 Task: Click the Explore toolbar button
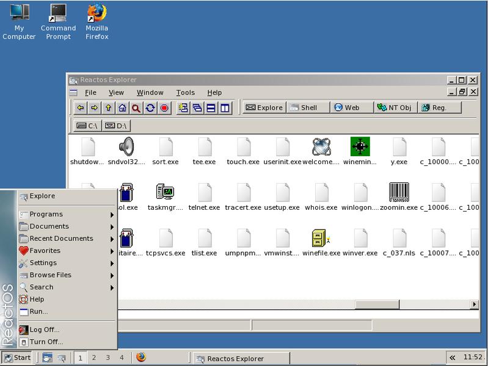point(264,107)
